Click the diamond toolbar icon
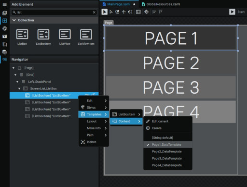The width and height of the screenshot is (247, 187). (x=146, y=12)
